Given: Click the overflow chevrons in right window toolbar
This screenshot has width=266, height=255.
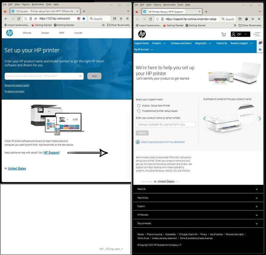Looking at the screenshot, I should point(253,19).
